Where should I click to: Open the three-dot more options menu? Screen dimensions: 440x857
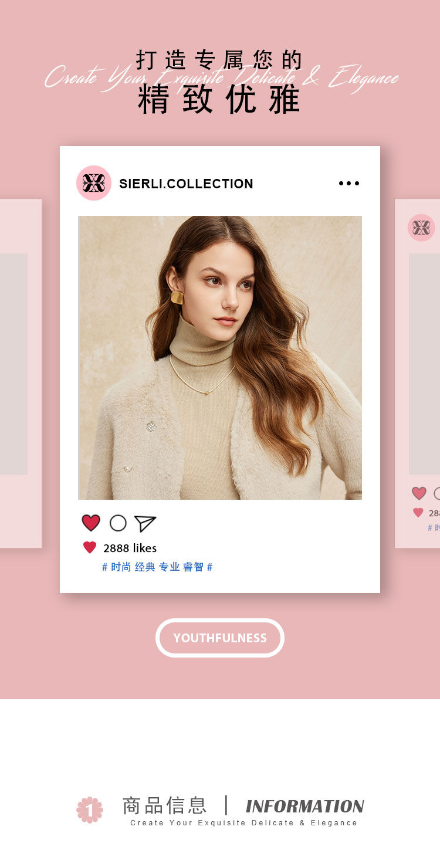pos(349,183)
